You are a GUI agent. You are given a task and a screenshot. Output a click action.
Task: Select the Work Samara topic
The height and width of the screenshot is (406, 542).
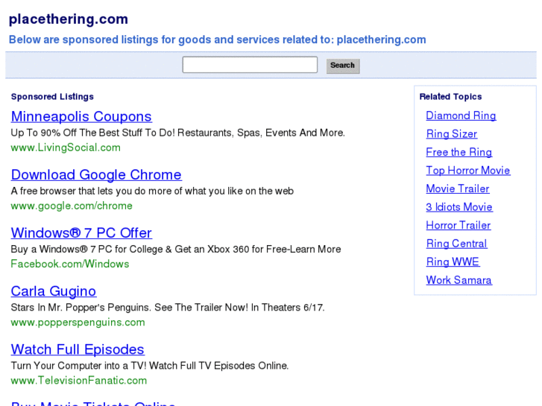coord(459,280)
